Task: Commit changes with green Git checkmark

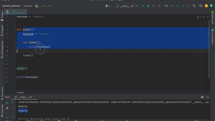Action: (x=178, y=6)
